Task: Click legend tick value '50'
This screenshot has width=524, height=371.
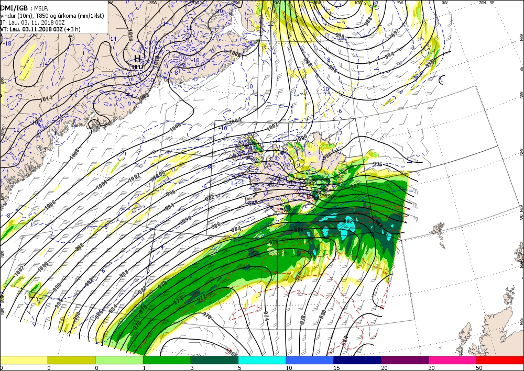Action: pos(479,368)
